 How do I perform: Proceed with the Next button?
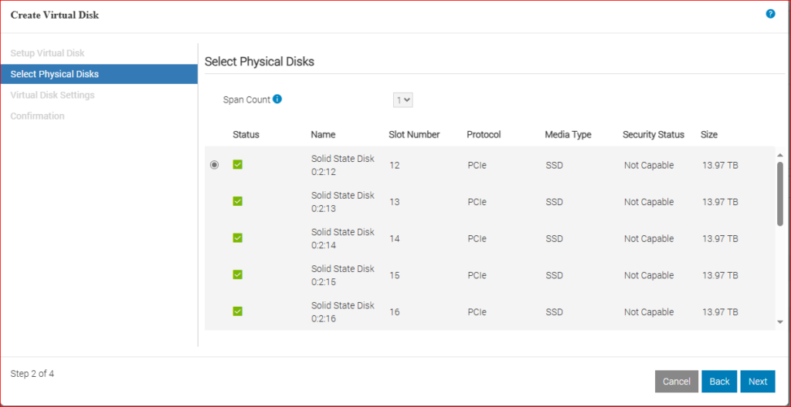click(x=758, y=382)
